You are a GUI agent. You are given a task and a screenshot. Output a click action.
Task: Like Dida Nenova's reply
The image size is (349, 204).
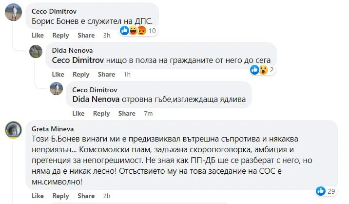click(x=58, y=74)
